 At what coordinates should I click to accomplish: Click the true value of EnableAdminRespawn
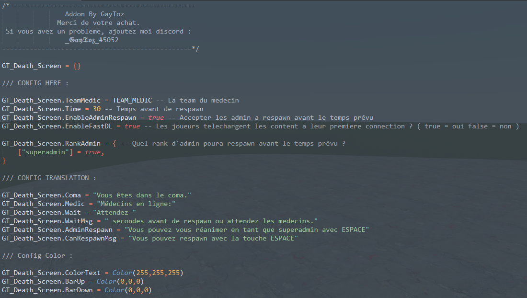pos(156,117)
